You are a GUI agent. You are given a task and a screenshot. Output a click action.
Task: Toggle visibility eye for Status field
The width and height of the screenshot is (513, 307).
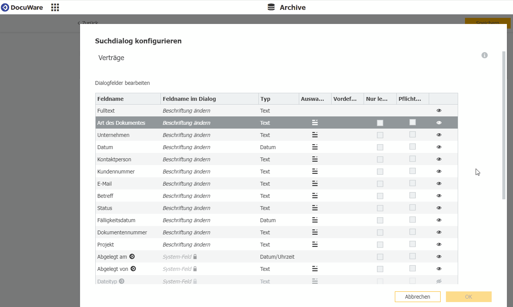tap(439, 208)
